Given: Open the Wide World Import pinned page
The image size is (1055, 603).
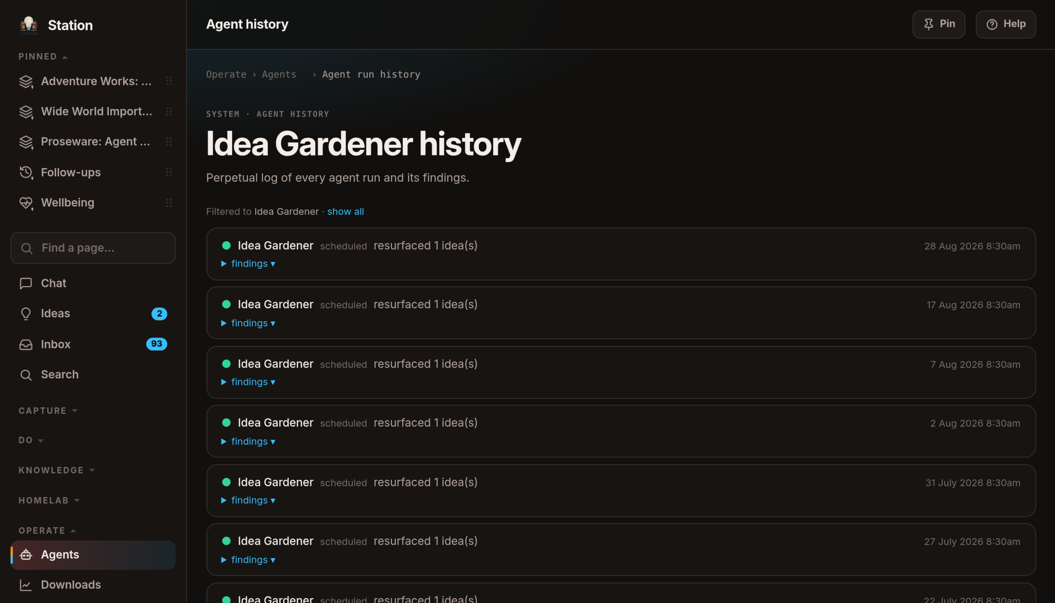Looking at the screenshot, I should pos(93,111).
